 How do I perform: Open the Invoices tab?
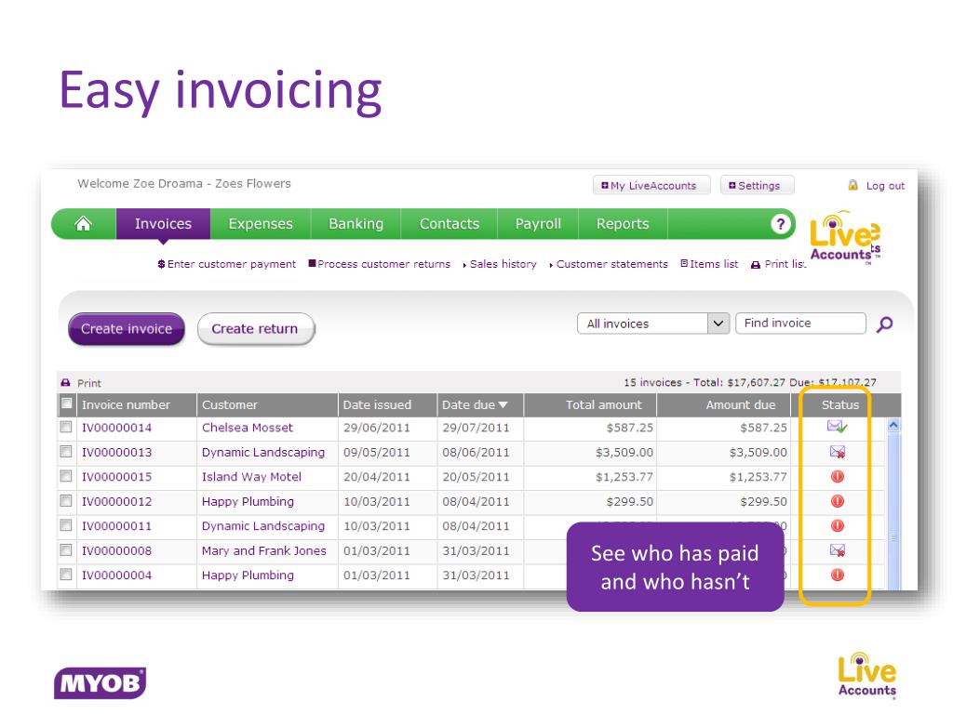163,224
